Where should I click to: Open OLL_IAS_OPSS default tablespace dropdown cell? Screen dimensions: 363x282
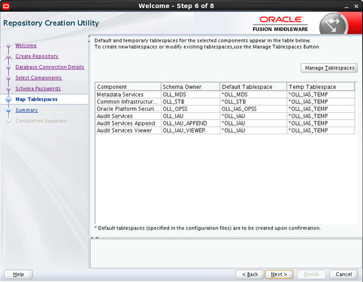[253, 109]
